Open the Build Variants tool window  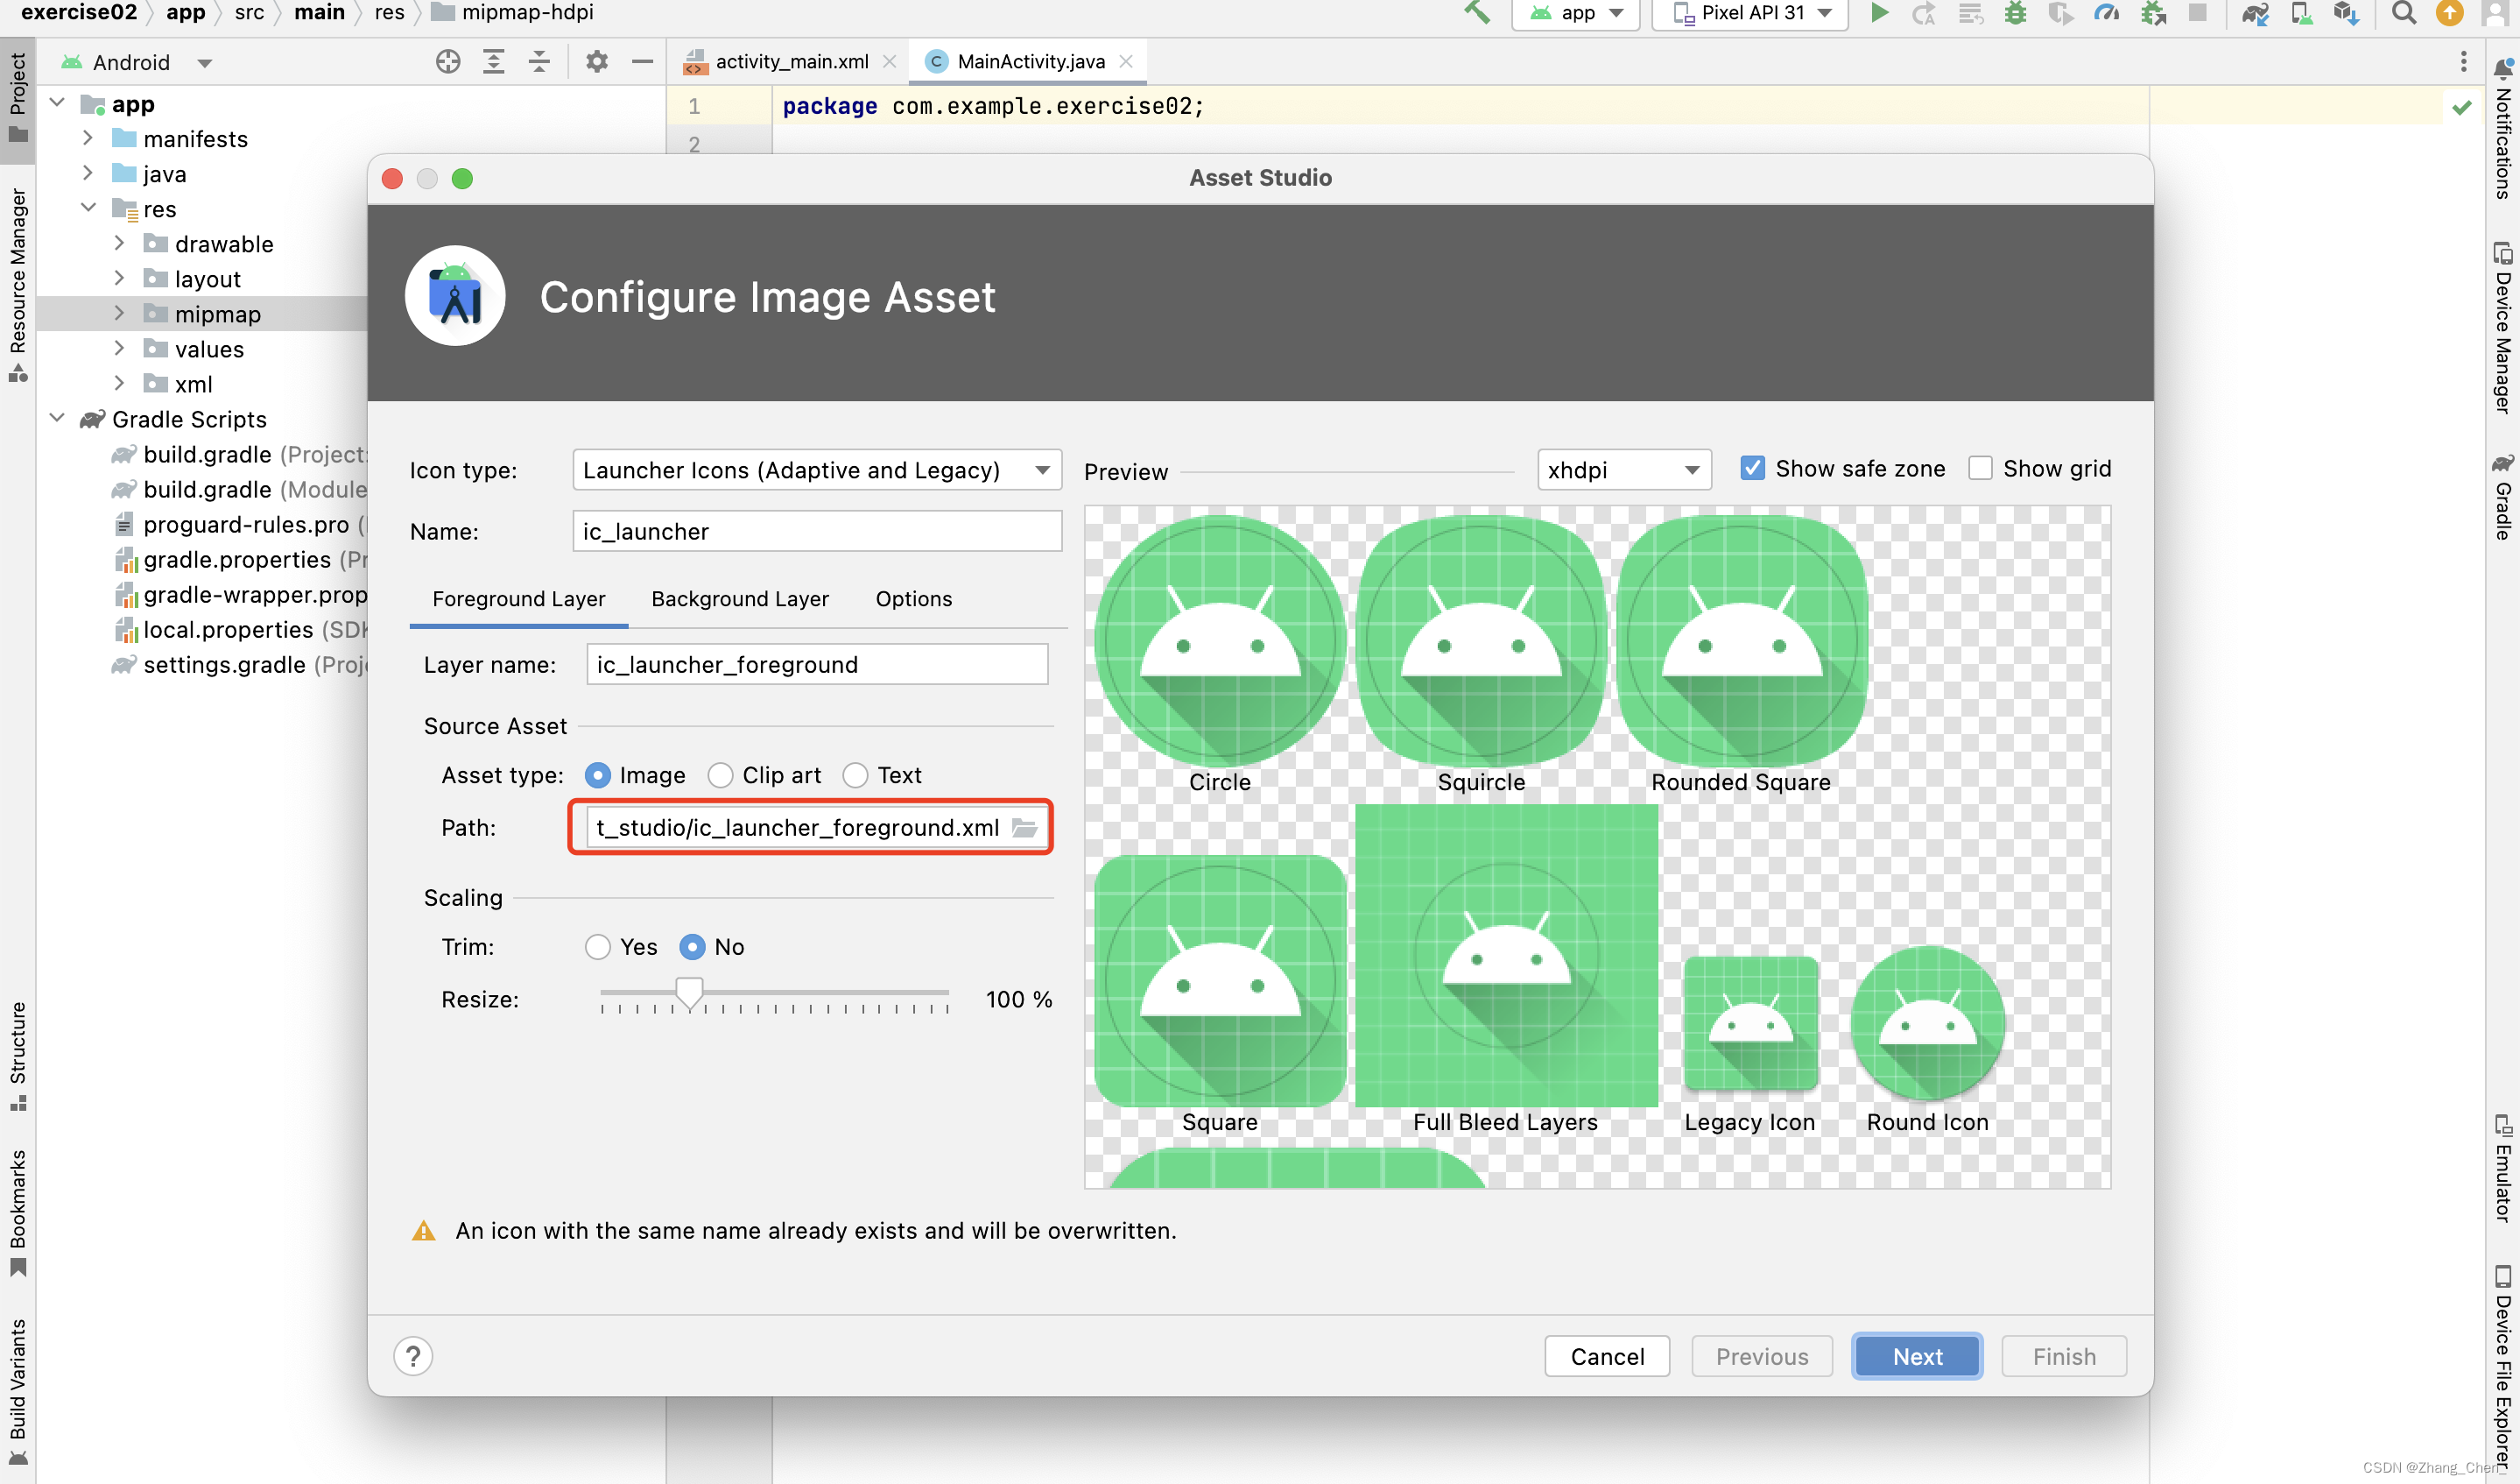(17, 1391)
